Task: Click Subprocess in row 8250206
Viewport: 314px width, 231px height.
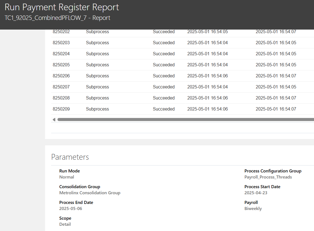Action: pos(98,76)
